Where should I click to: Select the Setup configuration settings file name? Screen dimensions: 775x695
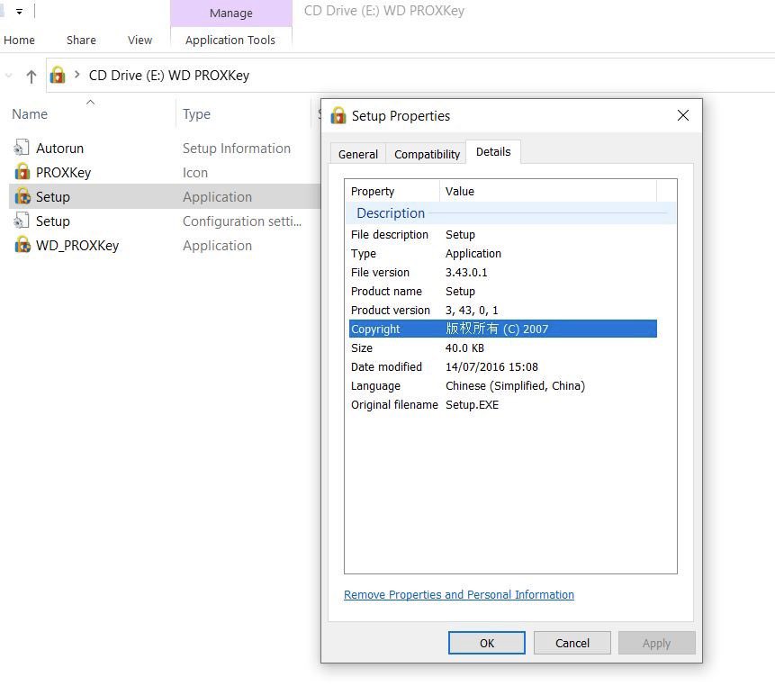point(53,221)
